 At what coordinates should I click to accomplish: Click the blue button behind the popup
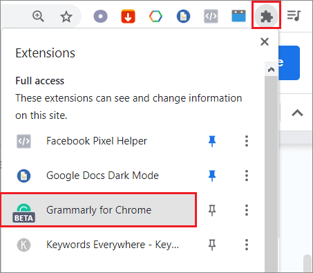point(289,63)
